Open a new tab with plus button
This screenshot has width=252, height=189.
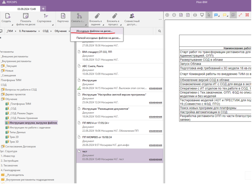pyautogui.click(x=43, y=8)
